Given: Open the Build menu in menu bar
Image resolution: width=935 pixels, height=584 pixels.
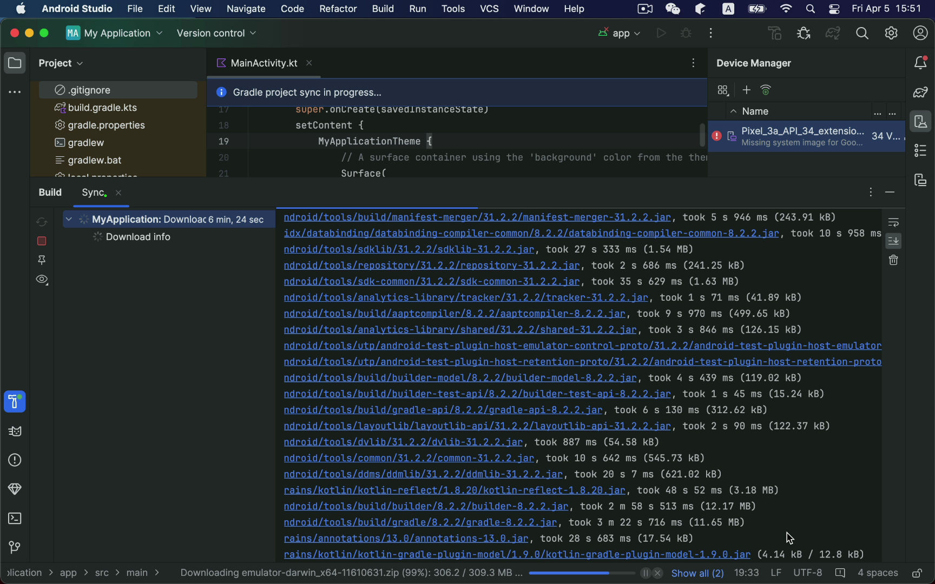Looking at the screenshot, I should [383, 9].
